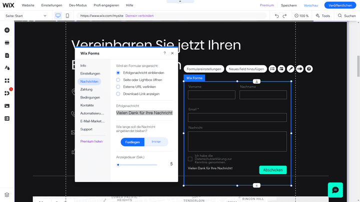Click the Veröffentlichen button

coord(340,5)
